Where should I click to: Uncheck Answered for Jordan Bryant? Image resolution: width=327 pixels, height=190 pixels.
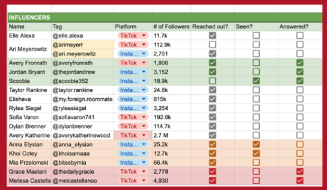(299, 72)
